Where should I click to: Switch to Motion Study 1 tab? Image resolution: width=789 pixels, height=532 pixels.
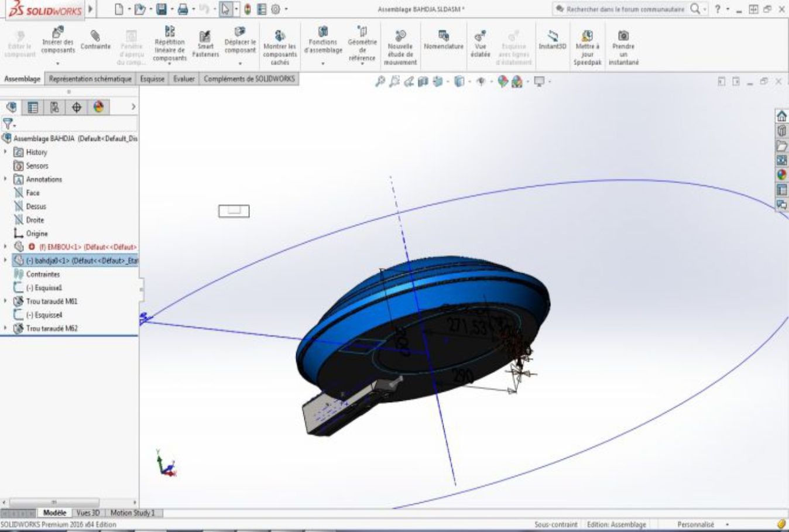click(133, 513)
